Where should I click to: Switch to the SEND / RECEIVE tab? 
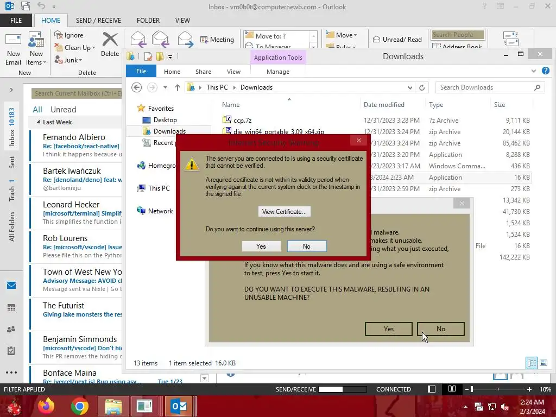(98, 21)
